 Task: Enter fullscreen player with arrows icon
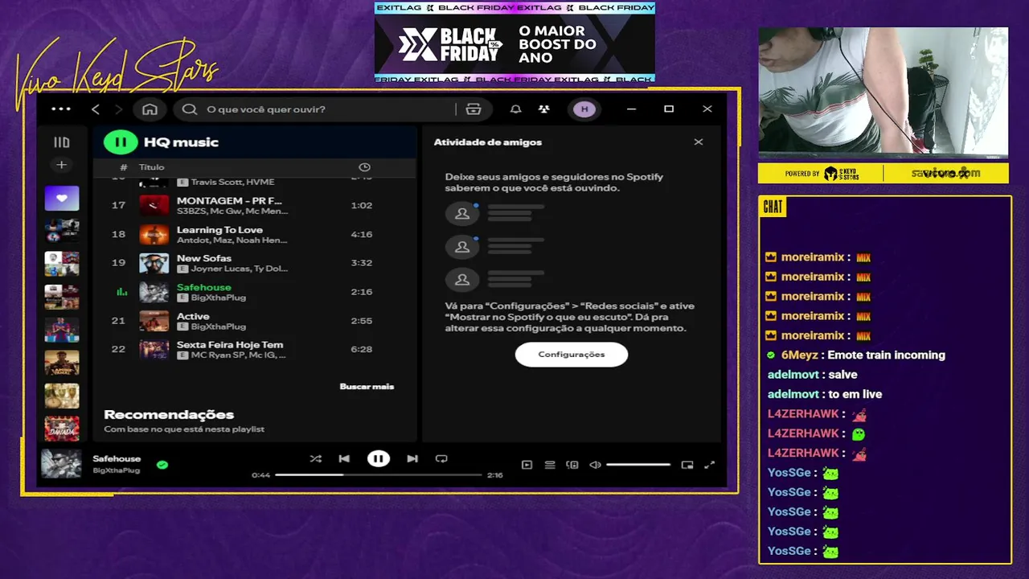710,465
